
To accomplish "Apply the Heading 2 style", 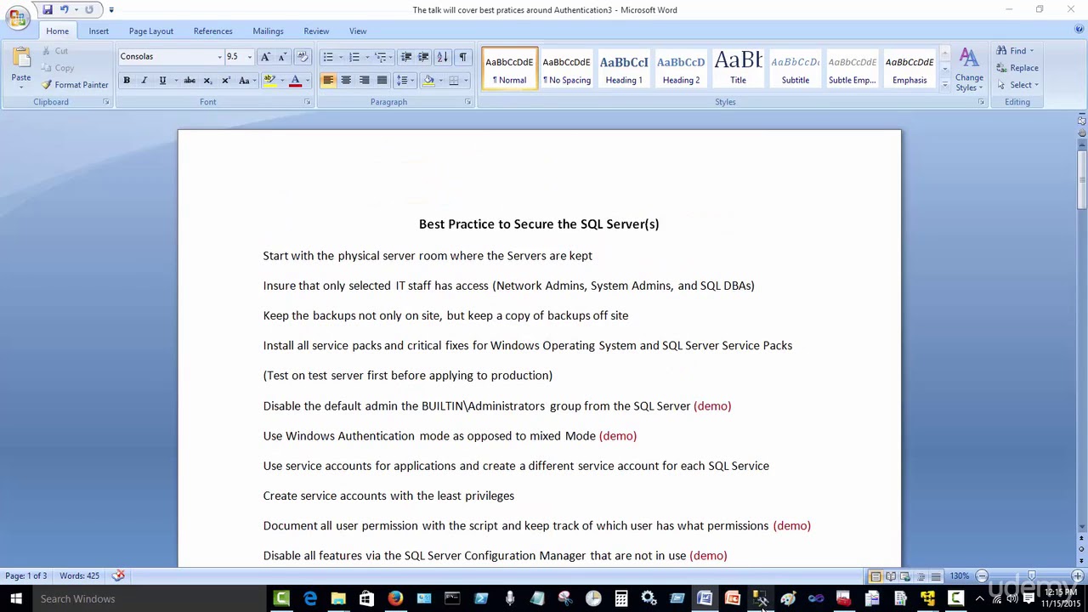I will (681, 69).
